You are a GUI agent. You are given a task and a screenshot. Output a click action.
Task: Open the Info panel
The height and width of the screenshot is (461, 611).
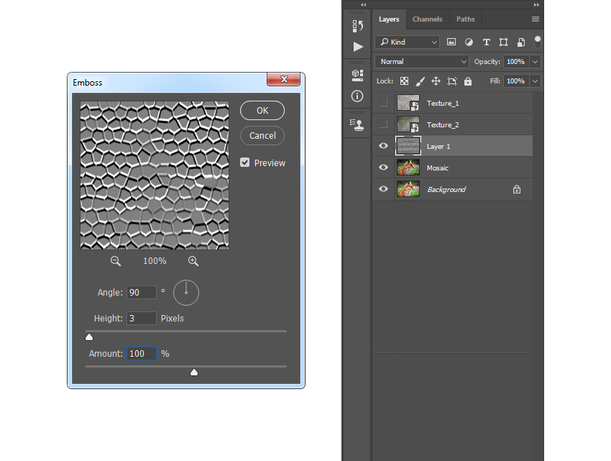pyautogui.click(x=357, y=96)
